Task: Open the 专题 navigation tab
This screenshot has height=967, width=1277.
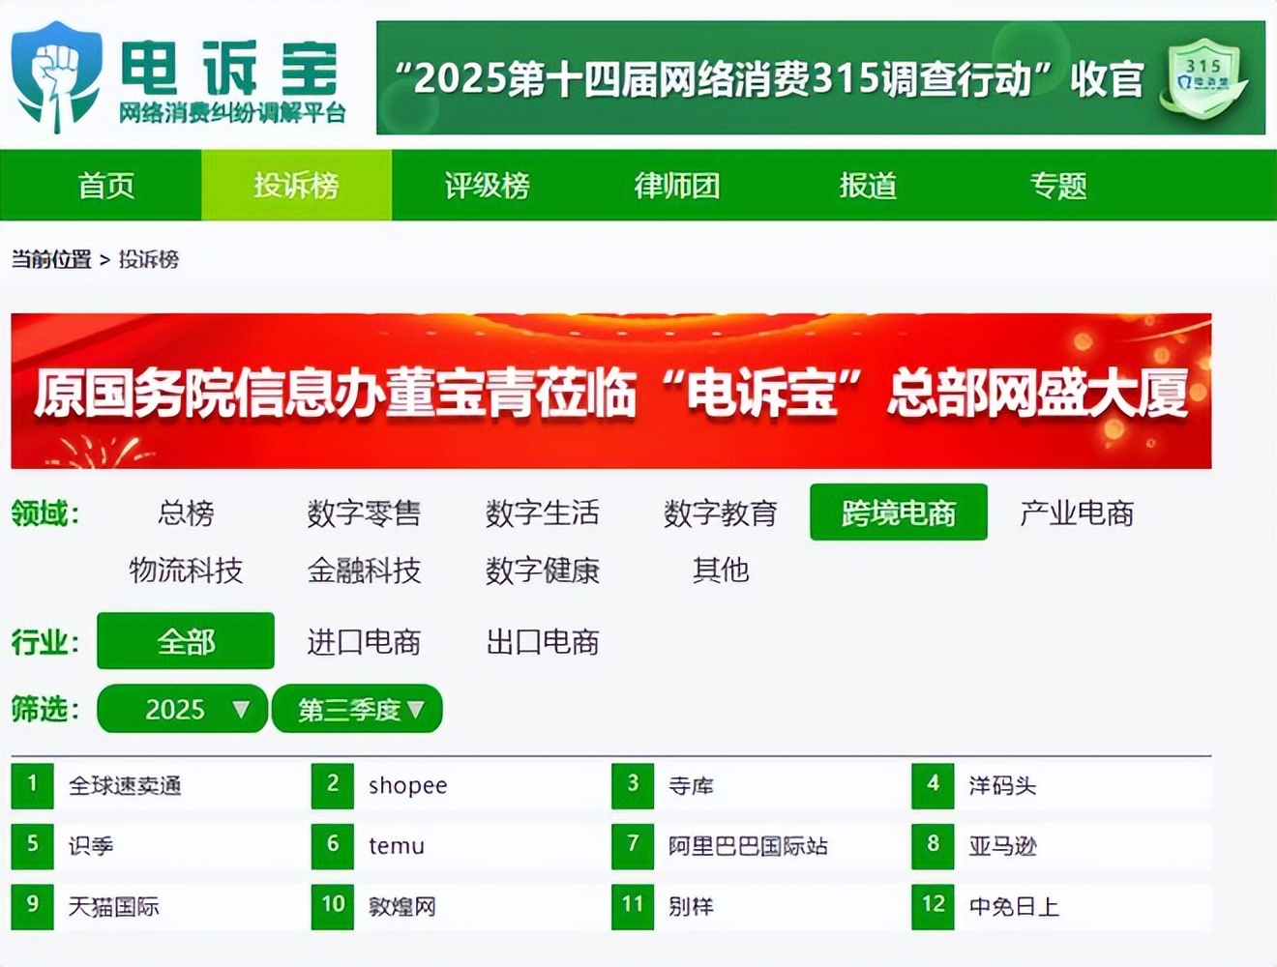Action: [x=1058, y=185]
